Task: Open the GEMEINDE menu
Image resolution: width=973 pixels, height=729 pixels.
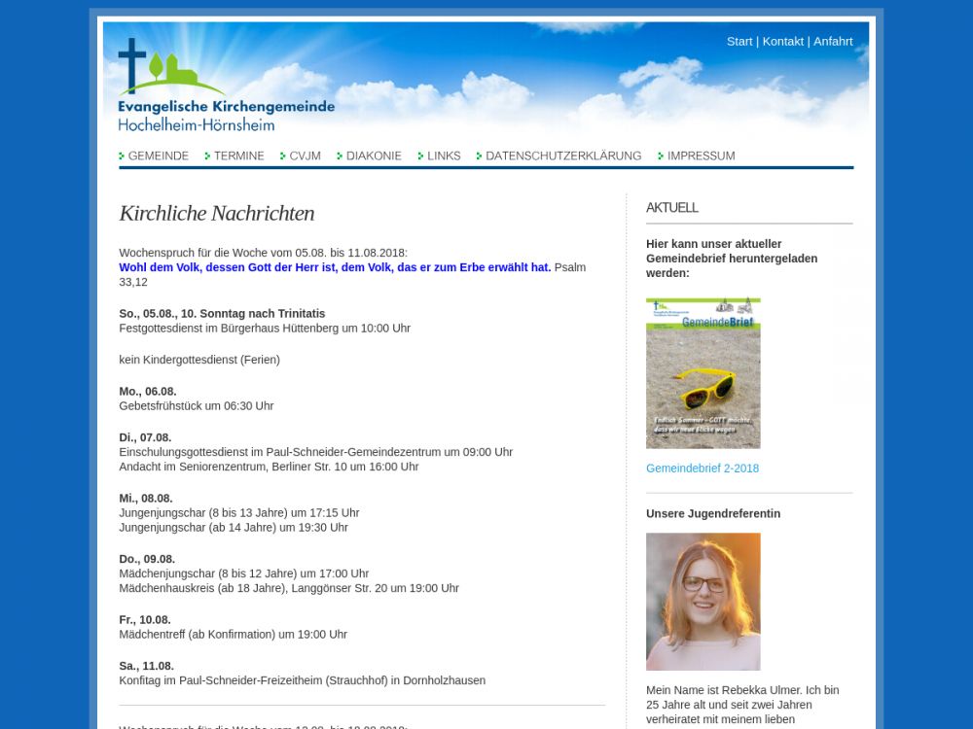Action: click(x=159, y=156)
